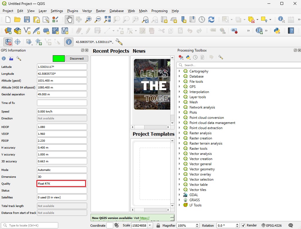Click the Zoom In magnifier tool
The image size is (301, 229).
pos(88,19)
